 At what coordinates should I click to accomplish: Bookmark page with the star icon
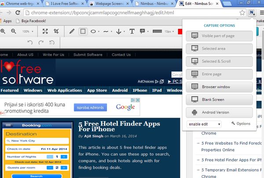pos(242,13)
